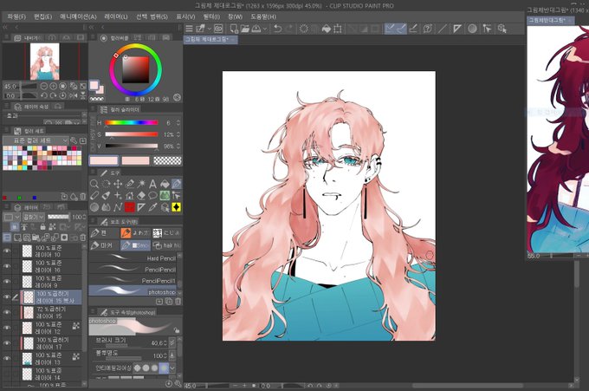Select the red square tool icon

[x=130, y=207]
